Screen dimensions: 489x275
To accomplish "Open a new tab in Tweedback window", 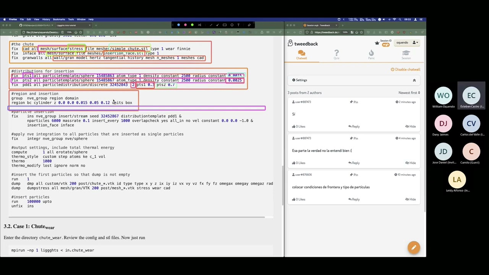I will point(342,26).
